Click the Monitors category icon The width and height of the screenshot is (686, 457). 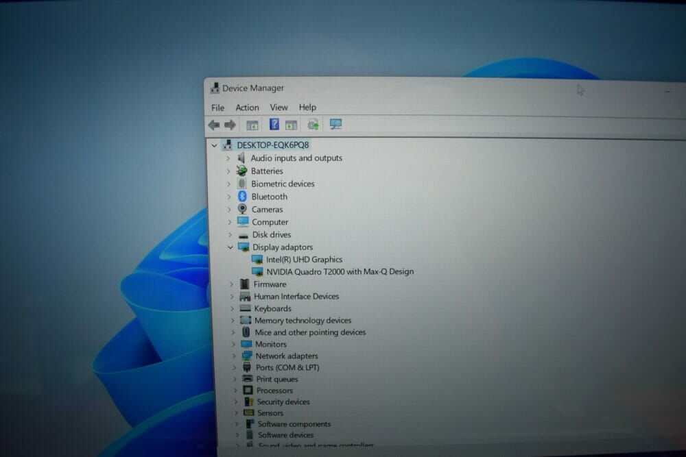(x=246, y=344)
